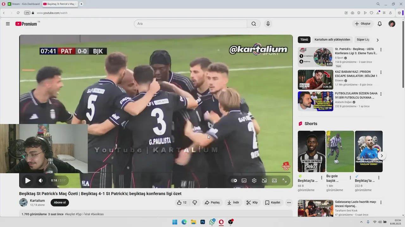Image resolution: width=405 pixels, height=227 pixels.
Task: Open the Kartalium channel name link
Action: [x=37, y=201]
